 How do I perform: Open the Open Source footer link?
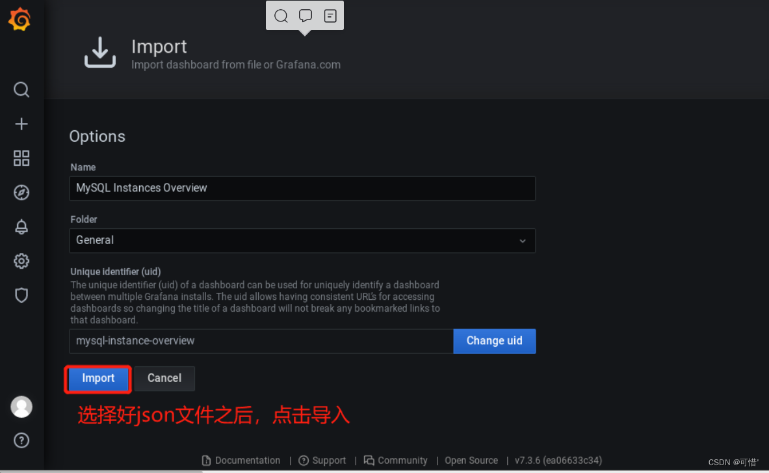pyautogui.click(x=471, y=460)
